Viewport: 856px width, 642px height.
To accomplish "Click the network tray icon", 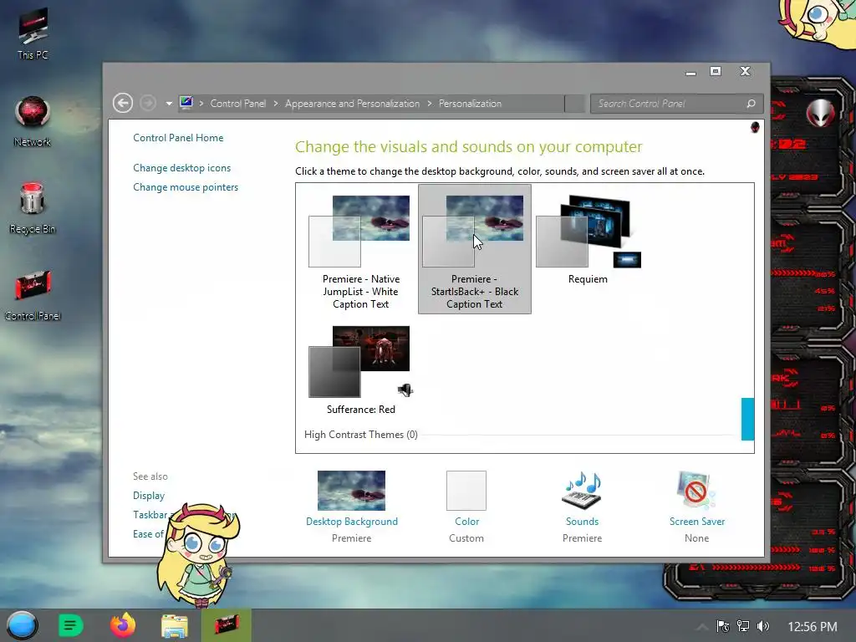I will (x=743, y=626).
